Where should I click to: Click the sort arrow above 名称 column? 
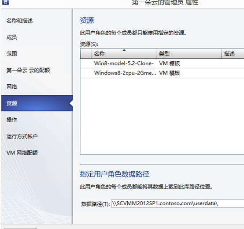pyautogui.click(x=124, y=50)
